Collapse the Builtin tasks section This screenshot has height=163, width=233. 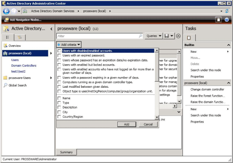tap(229, 45)
